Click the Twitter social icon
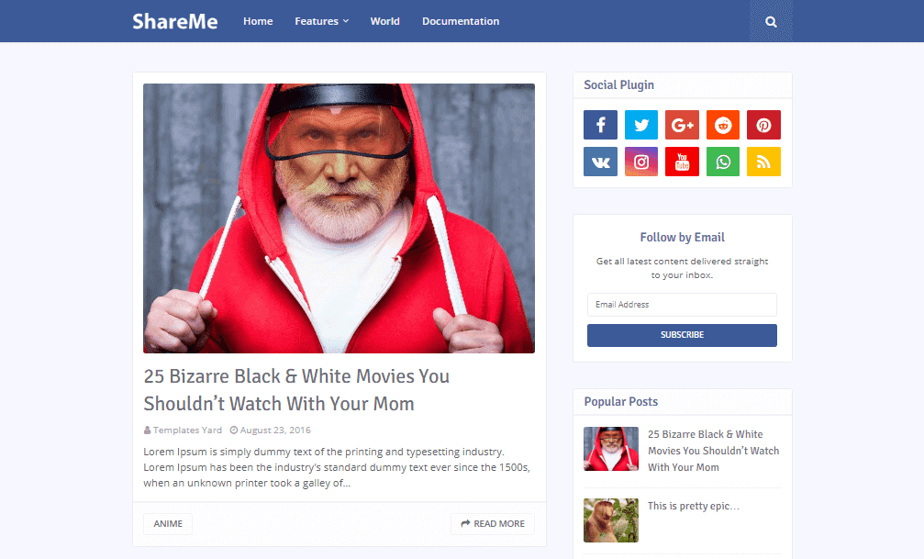Image resolution: width=924 pixels, height=559 pixels. pyautogui.click(x=641, y=124)
